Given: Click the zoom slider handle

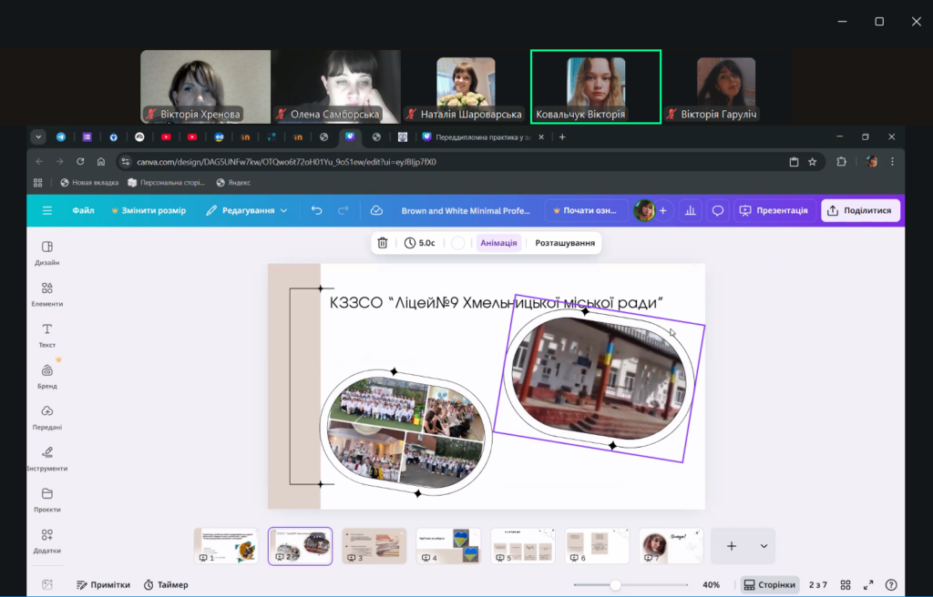Looking at the screenshot, I should pos(616,584).
